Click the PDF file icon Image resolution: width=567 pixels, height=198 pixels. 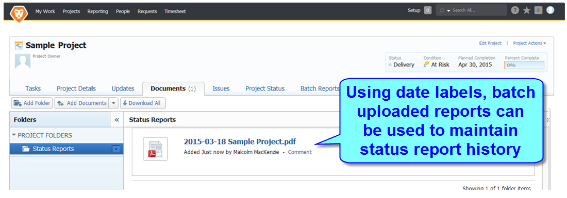pos(155,149)
